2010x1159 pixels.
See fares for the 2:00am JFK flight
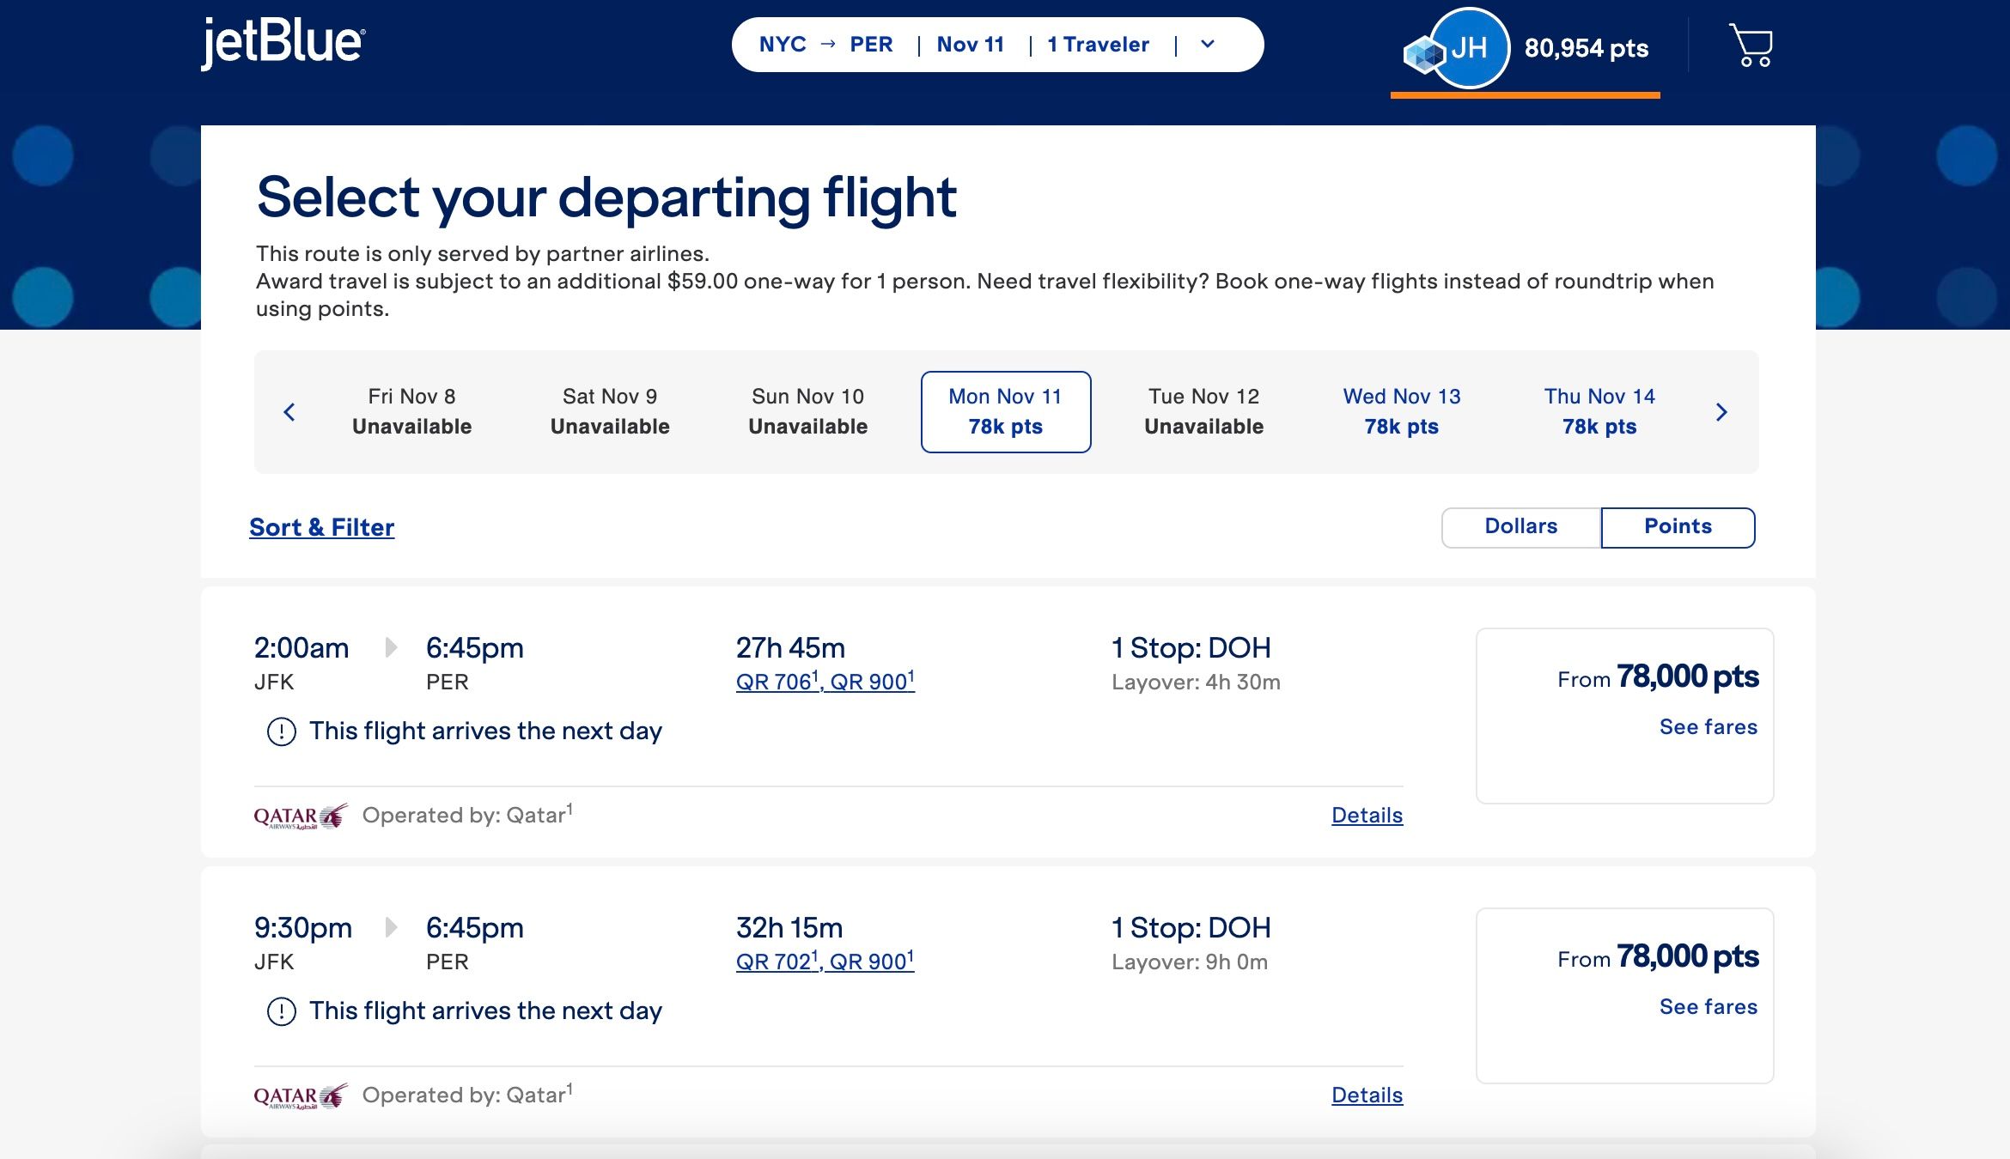click(1708, 727)
